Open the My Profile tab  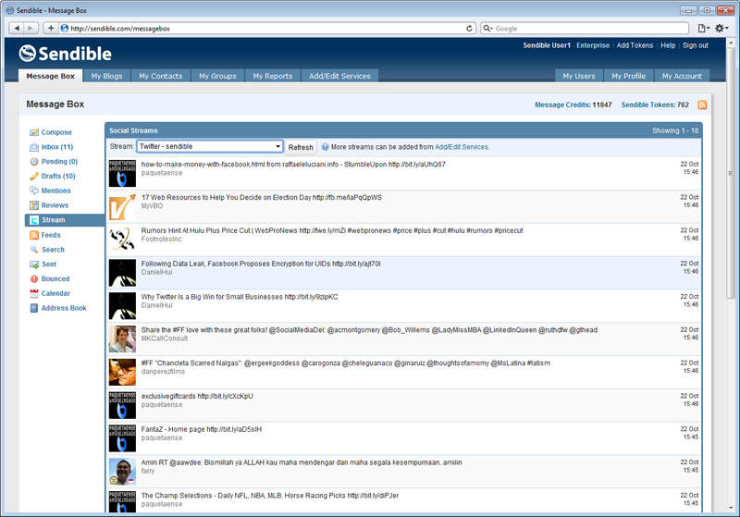629,76
